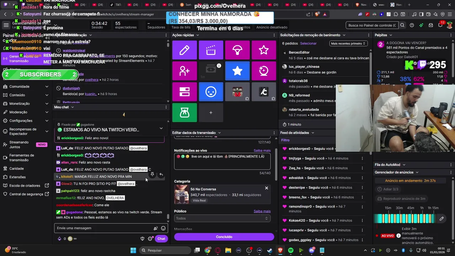This screenshot has height=256, width=455.
Task: Click the blue smiley face quick action
Action: point(211,92)
